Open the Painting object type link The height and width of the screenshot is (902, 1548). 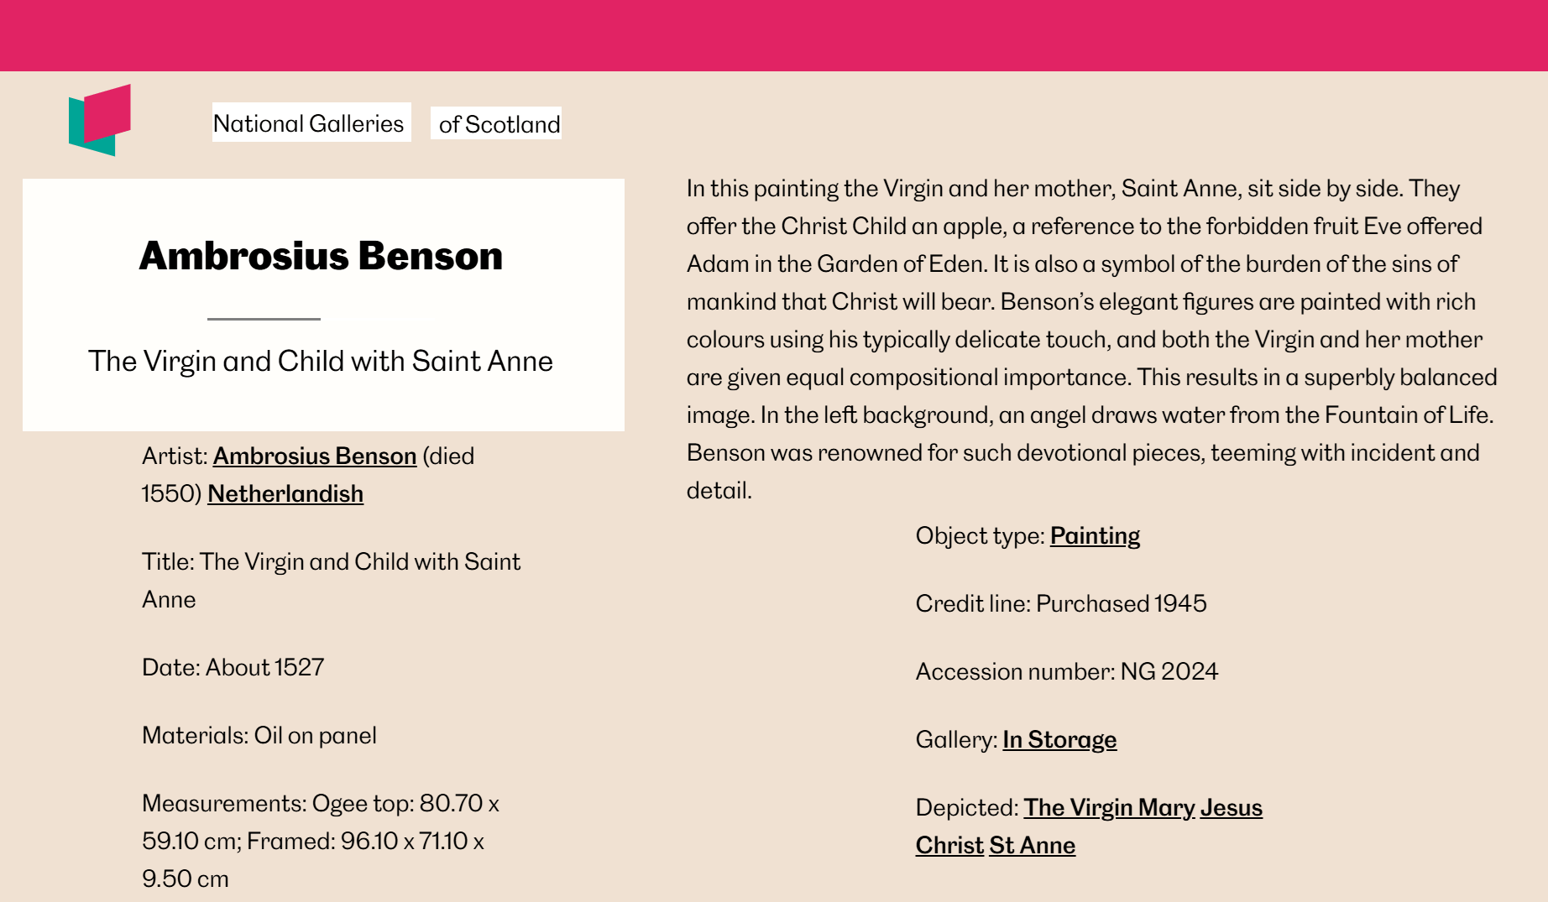[1095, 535]
